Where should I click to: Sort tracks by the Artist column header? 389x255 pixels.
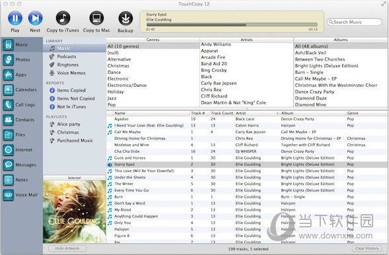click(257, 113)
